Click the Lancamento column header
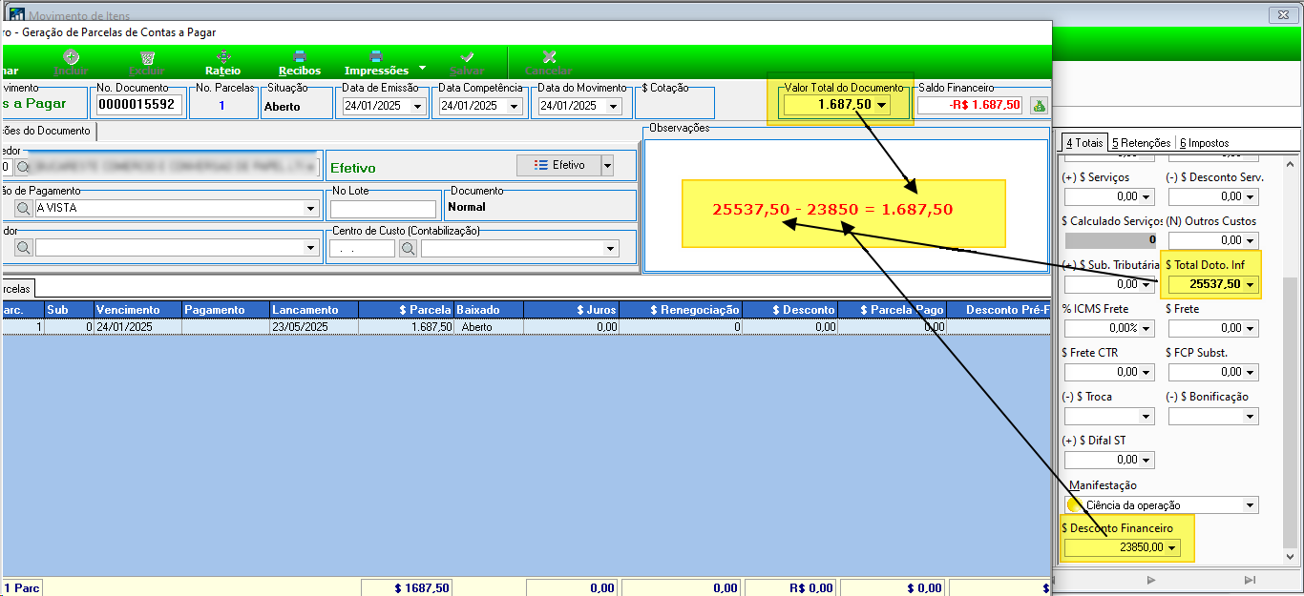The image size is (1304, 596). click(314, 310)
